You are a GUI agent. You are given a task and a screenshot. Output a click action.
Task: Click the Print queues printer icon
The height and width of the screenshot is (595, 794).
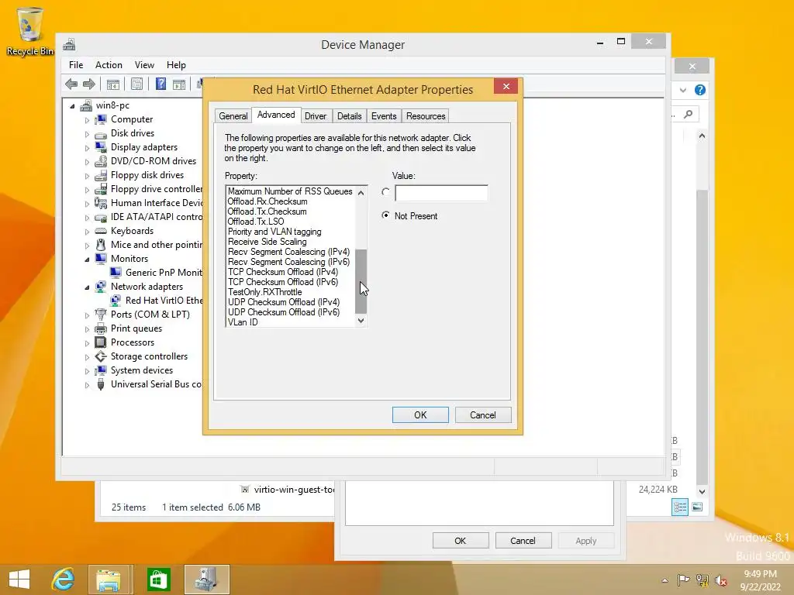point(101,328)
